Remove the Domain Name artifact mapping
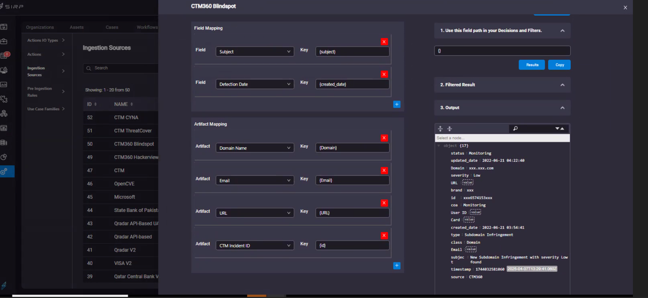The height and width of the screenshot is (298, 648). click(x=384, y=138)
